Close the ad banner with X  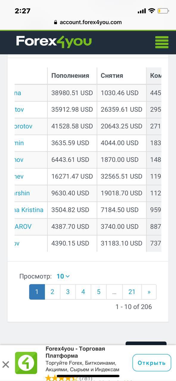click(6, 364)
